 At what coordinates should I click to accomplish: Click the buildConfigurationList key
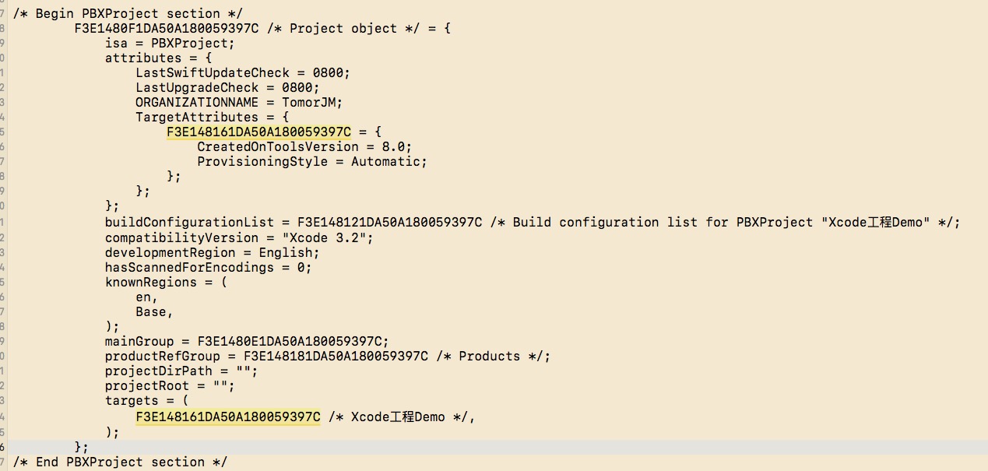(189, 223)
